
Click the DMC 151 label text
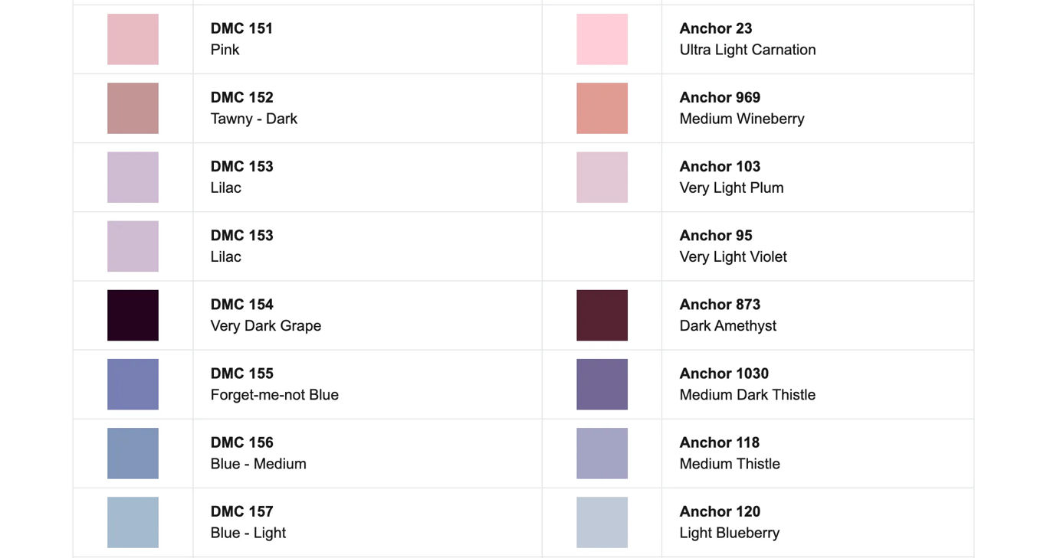tap(241, 28)
